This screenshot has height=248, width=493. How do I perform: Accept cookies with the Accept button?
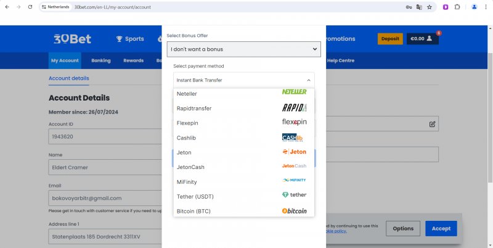pos(441,228)
